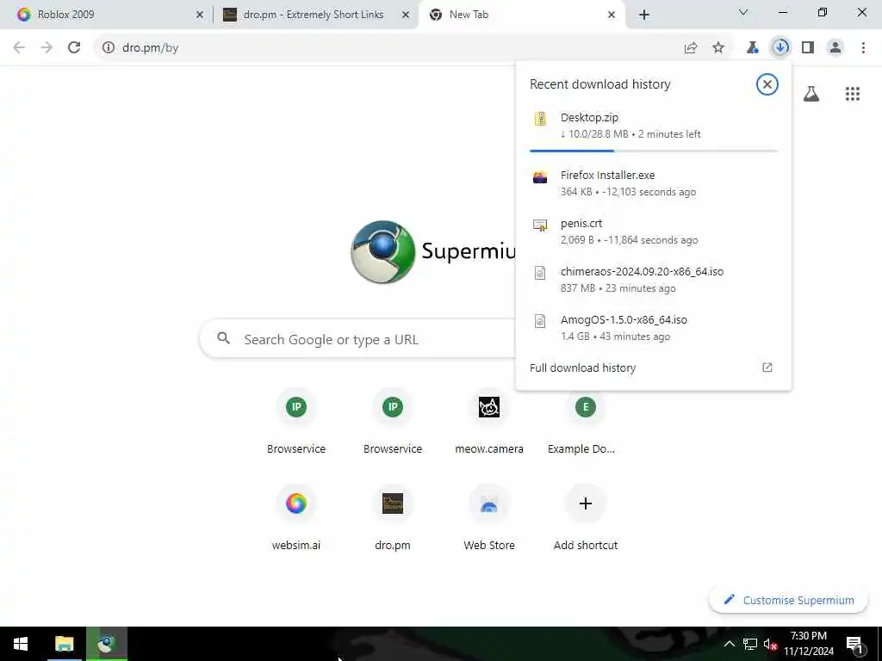Open the three-dot browser menu

(x=863, y=48)
